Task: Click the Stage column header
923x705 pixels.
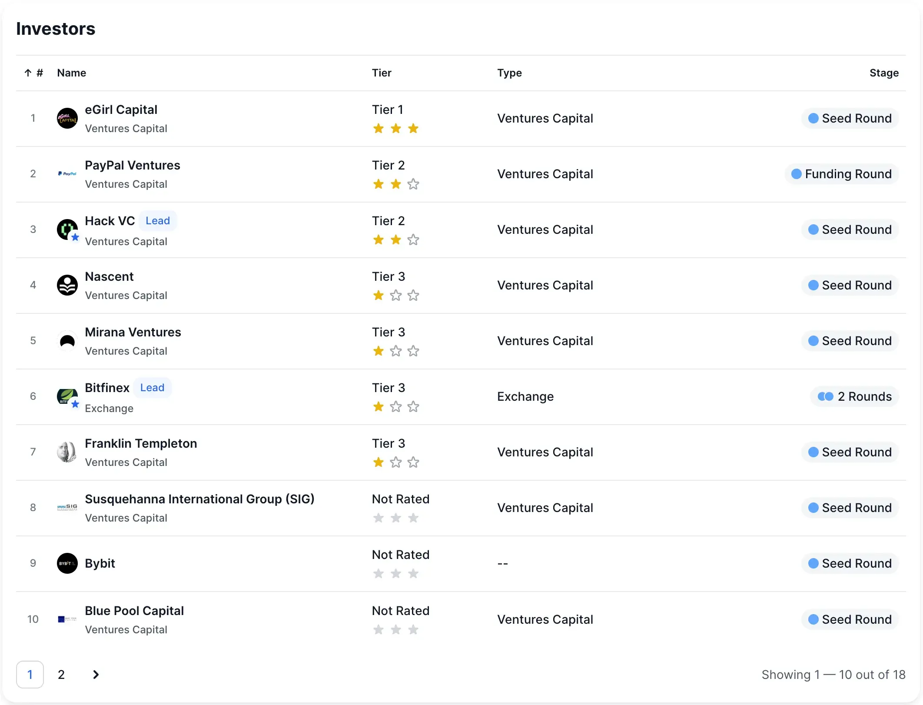Action: (884, 73)
